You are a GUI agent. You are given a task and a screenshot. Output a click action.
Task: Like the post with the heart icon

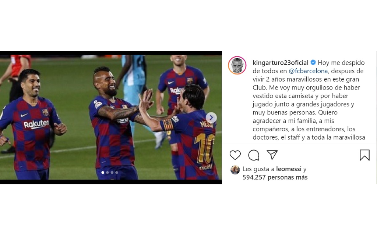click(235, 155)
